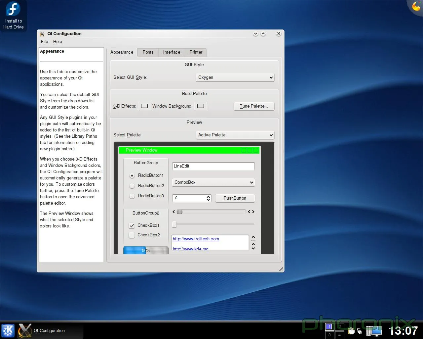Open the ComboBox in the preview window
Screen dimensions: 423x339
point(213,182)
